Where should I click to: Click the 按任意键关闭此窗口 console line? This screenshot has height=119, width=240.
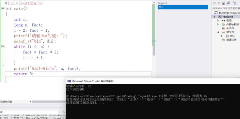(85, 103)
